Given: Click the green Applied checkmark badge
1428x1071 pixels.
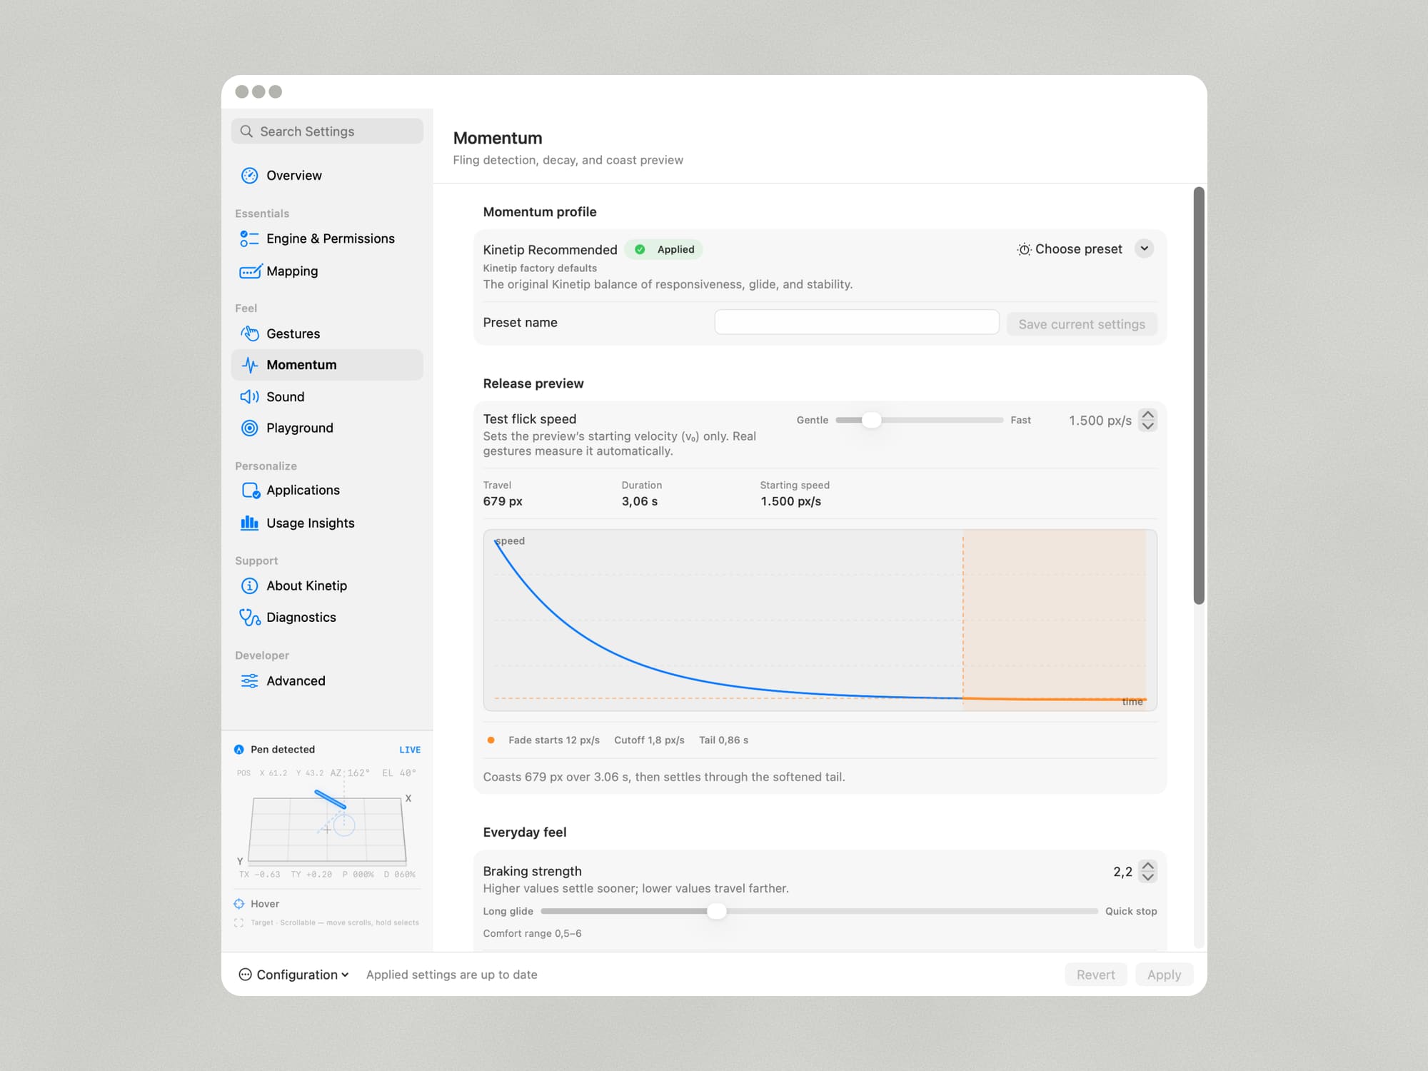Looking at the screenshot, I should 664,249.
